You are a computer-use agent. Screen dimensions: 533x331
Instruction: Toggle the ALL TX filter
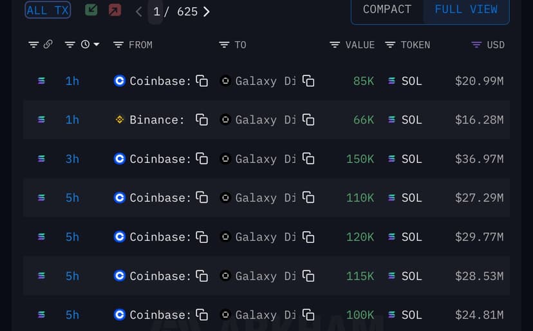(x=47, y=10)
